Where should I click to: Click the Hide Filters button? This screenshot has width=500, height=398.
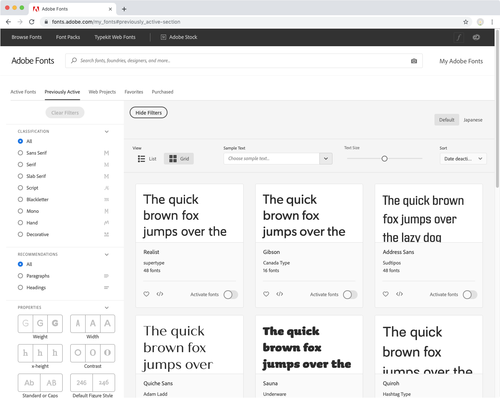[149, 113]
